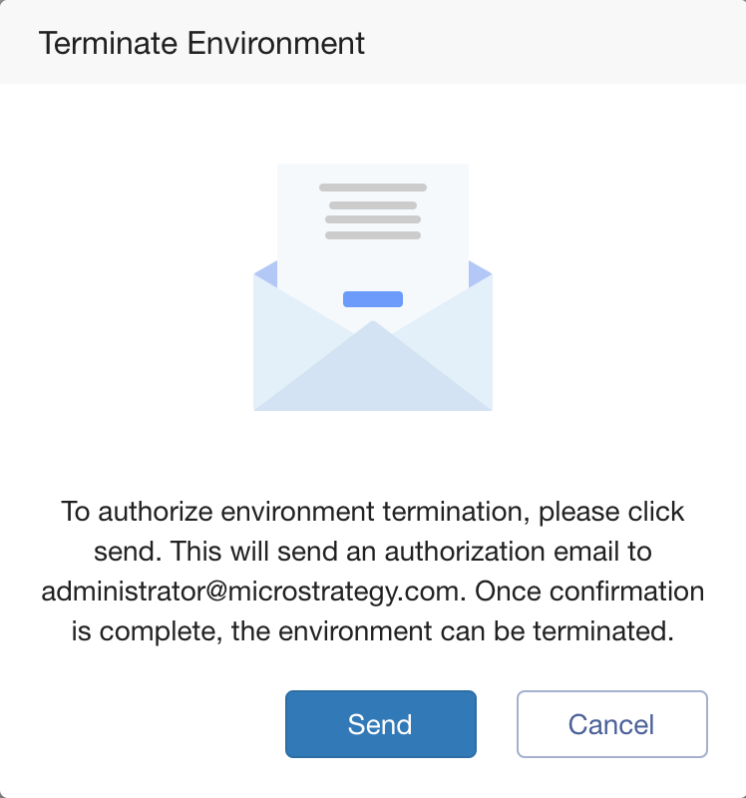Click the "To authorize environment termination" text line
Image resolution: width=746 pixels, height=798 pixels.
click(x=295, y=512)
